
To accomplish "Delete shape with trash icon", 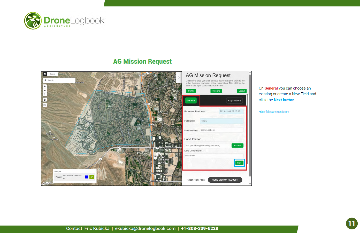I will (x=45, y=99).
